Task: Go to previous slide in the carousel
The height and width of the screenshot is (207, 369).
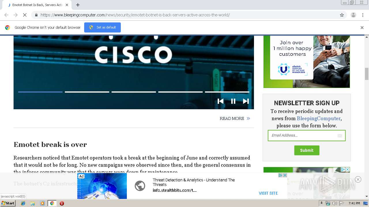Action: pyautogui.click(x=221, y=101)
